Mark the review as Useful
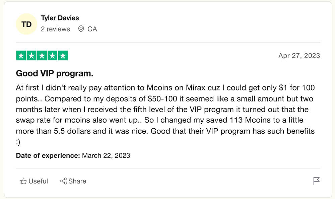335x199 pixels. pyautogui.click(x=34, y=181)
